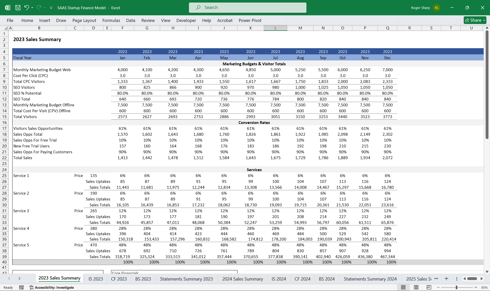
Task: Click previous sheet navigation arrow
Action: point(9,279)
